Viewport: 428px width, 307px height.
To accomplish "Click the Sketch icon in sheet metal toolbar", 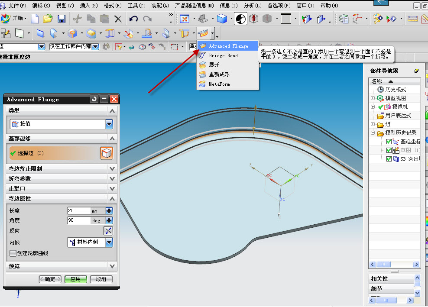I will click(x=6, y=33).
